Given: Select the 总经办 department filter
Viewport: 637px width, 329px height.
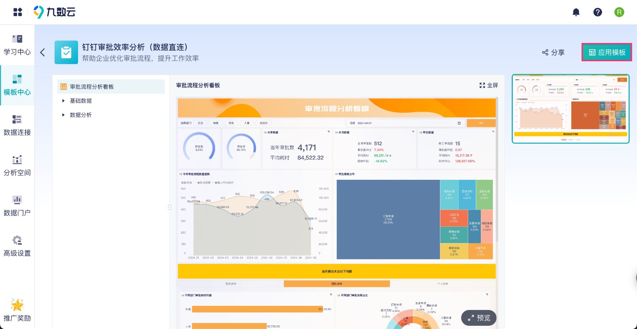Looking at the screenshot, I should tap(264, 123).
